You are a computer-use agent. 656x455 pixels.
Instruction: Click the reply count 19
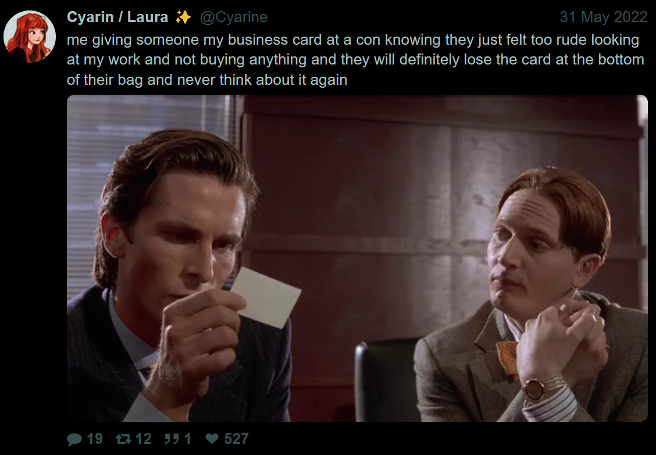[x=95, y=439]
